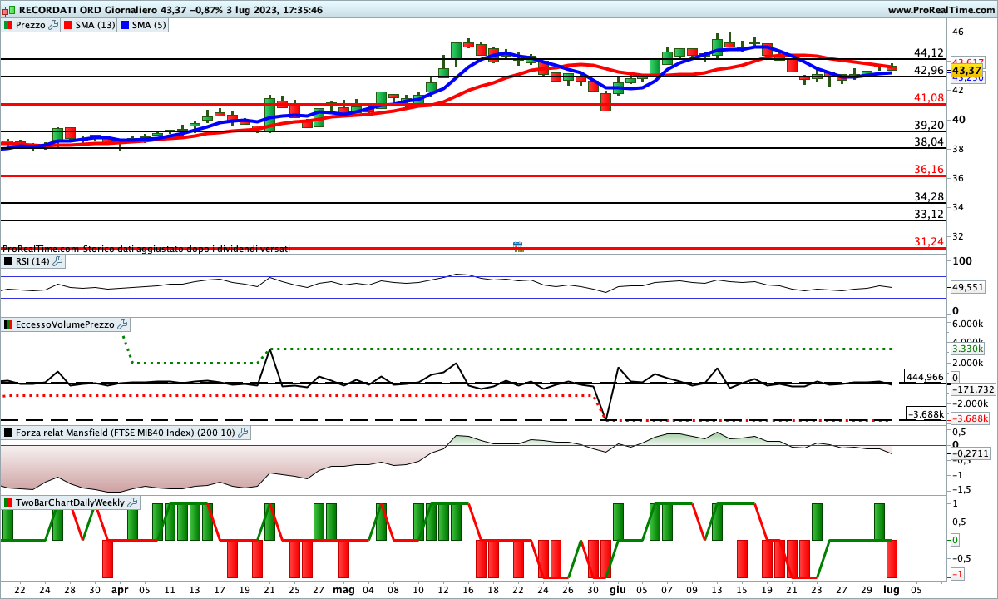Open the EccessoVolumePrezzo settings wrench
The width and height of the screenshot is (998, 599).
[122, 324]
